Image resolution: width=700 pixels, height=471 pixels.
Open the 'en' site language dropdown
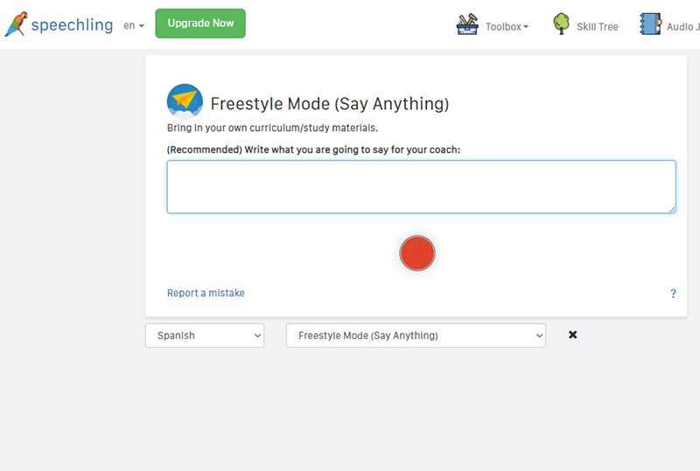pos(134,26)
